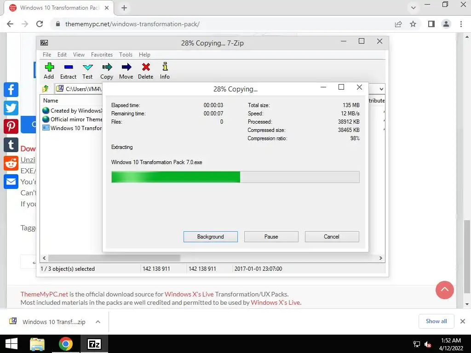Share page via email envelope icon

(x=11, y=181)
